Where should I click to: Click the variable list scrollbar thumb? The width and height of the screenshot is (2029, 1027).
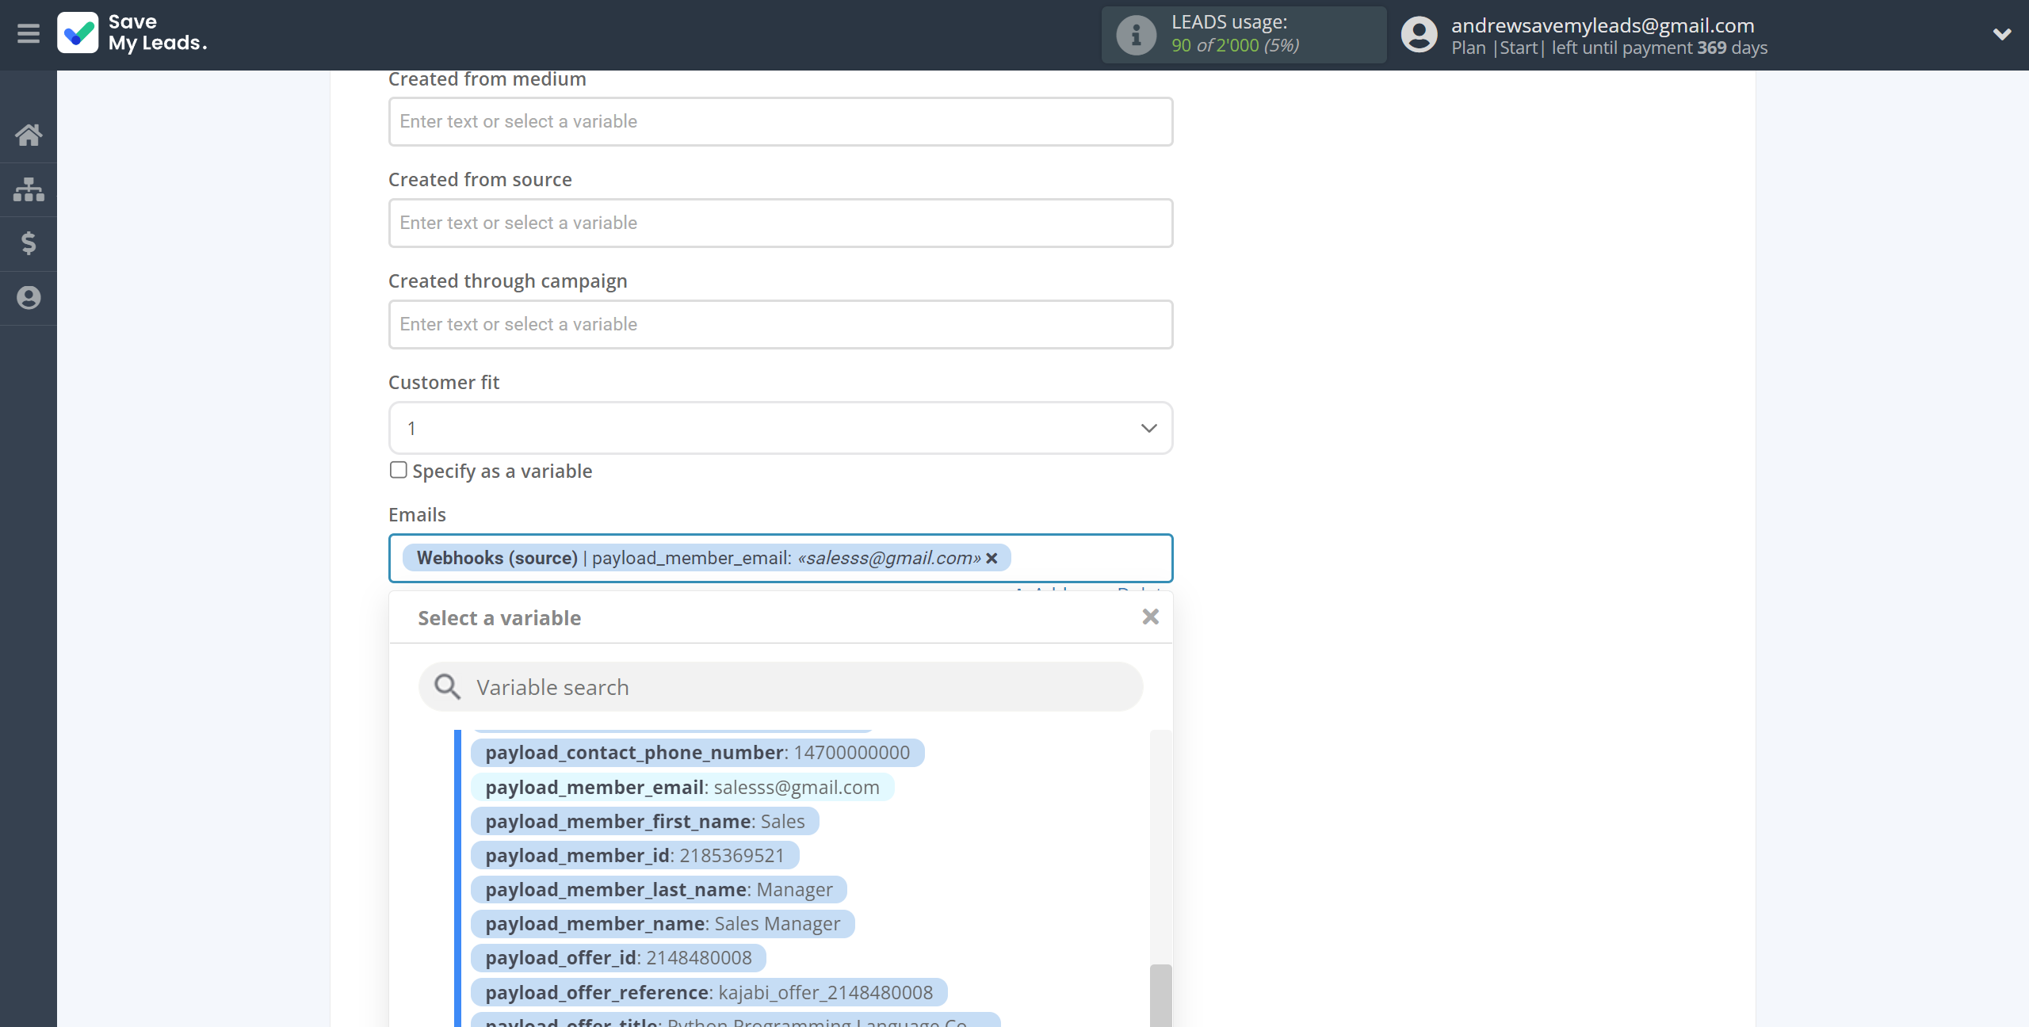(x=1160, y=995)
